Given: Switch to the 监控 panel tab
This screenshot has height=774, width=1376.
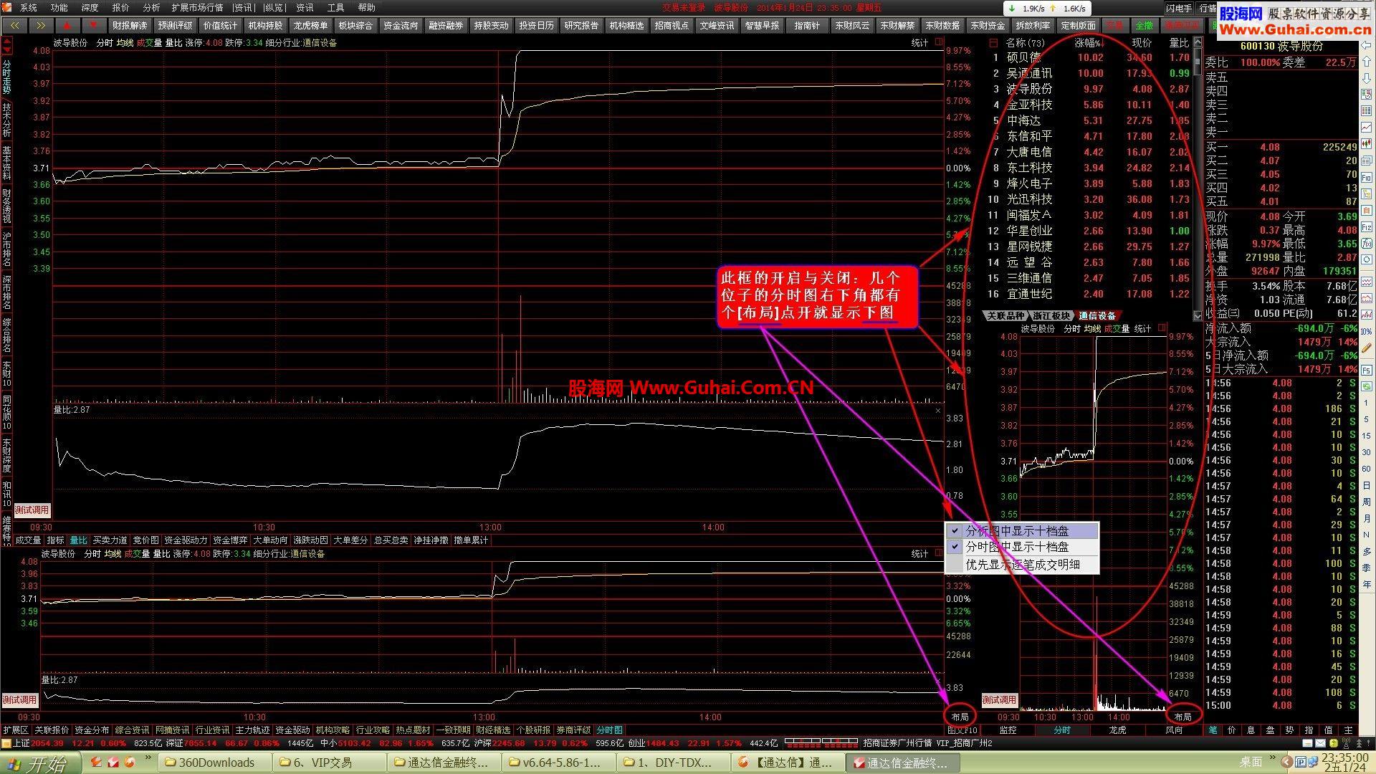Looking at the screenshot, I should click(1008, 730).
